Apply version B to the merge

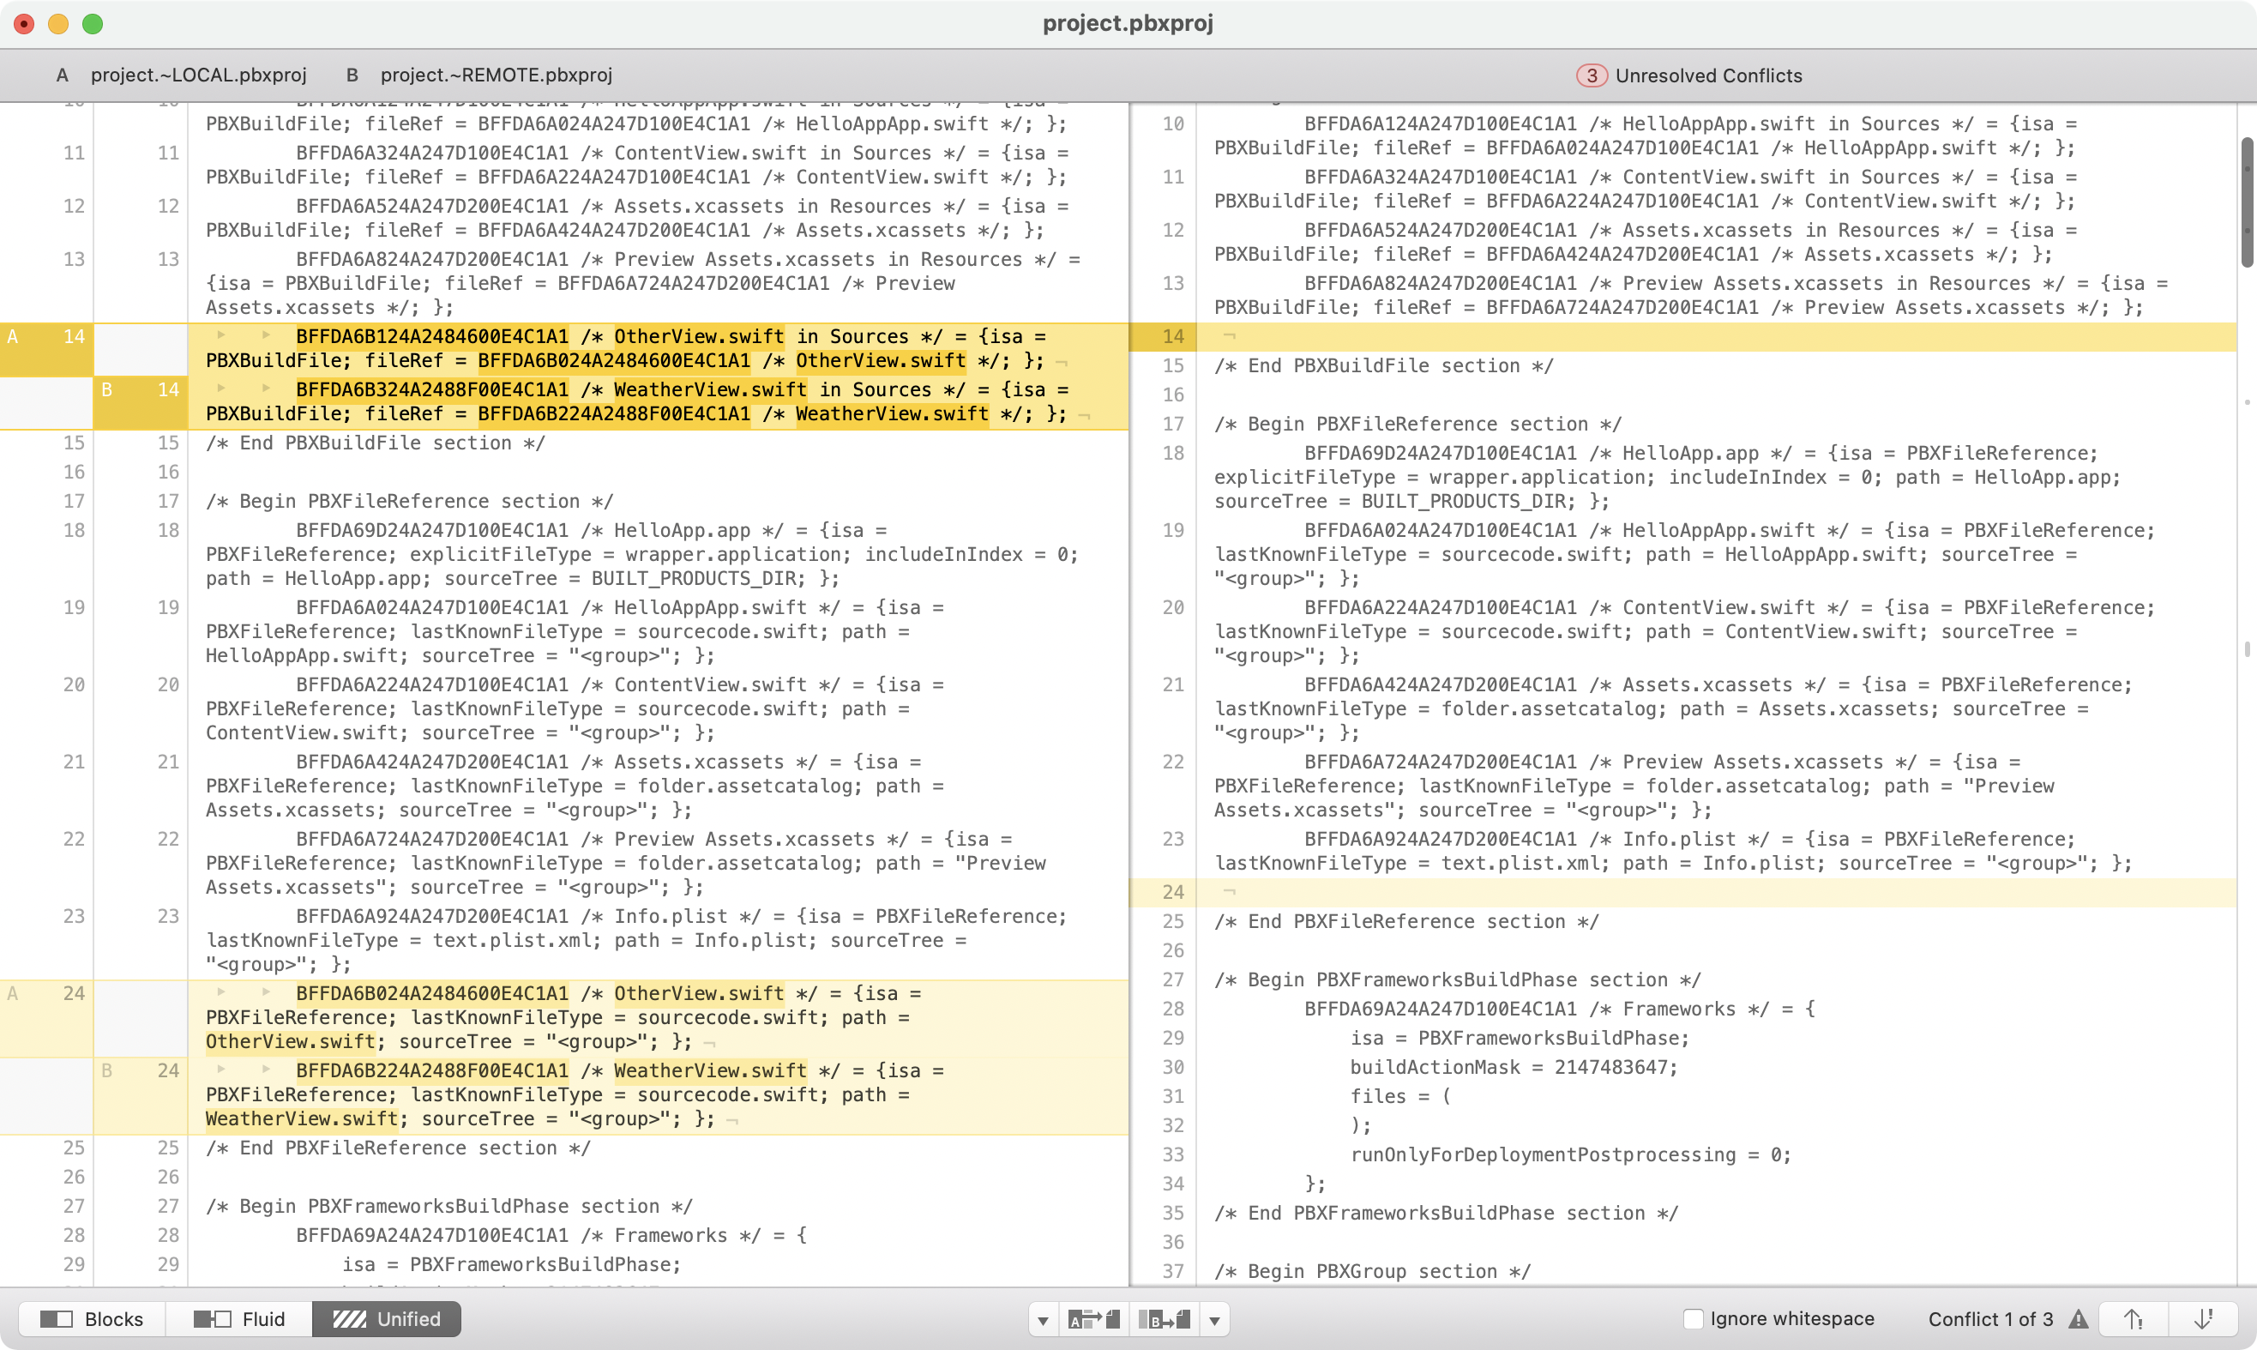1165,1320
